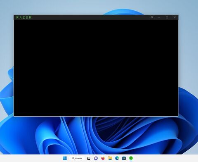The image size is (198, 162).
Task: Select the green Razer taskbar icon
Action: (x=131, y=158)
